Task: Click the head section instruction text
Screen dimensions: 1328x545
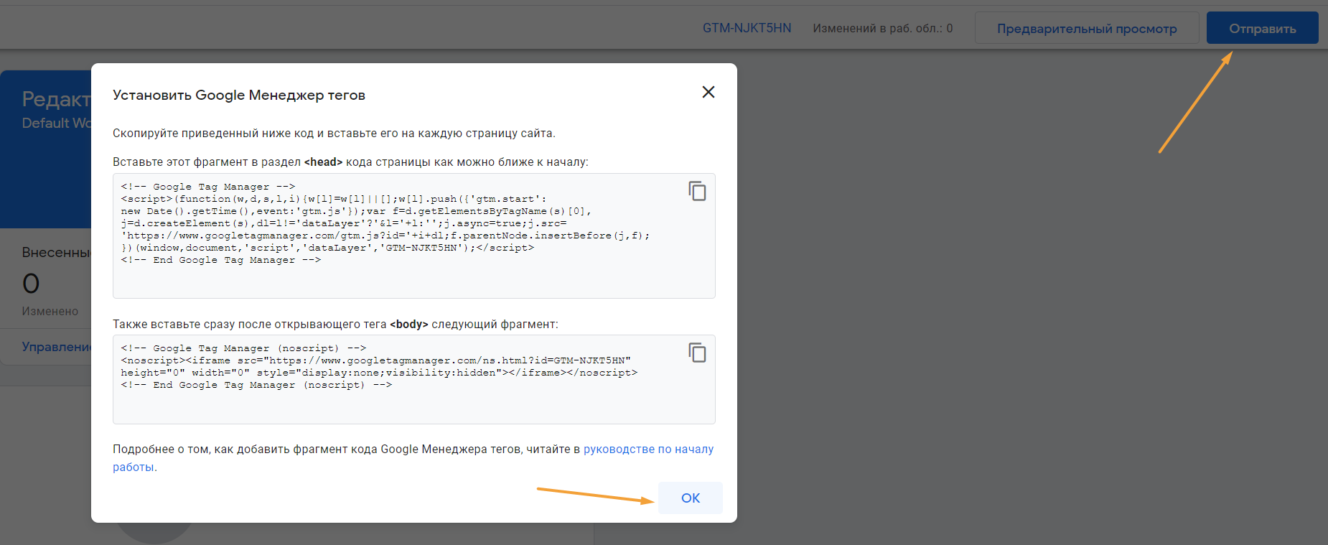Action: 350,162
